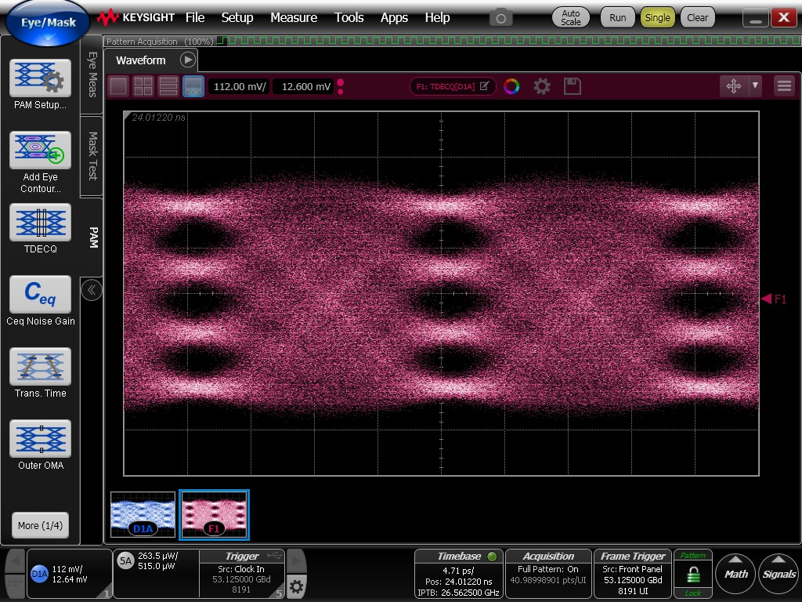Add the Outer OMA measurement
802x602 pixels.
point(40,439)
